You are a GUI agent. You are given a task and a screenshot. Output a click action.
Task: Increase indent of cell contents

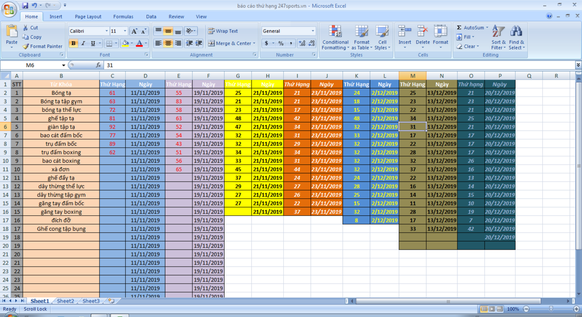click(199, 43)
